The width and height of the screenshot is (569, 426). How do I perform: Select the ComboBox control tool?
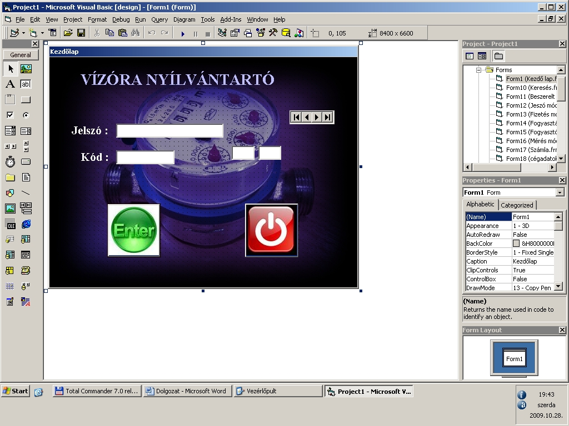pos(11,131)
